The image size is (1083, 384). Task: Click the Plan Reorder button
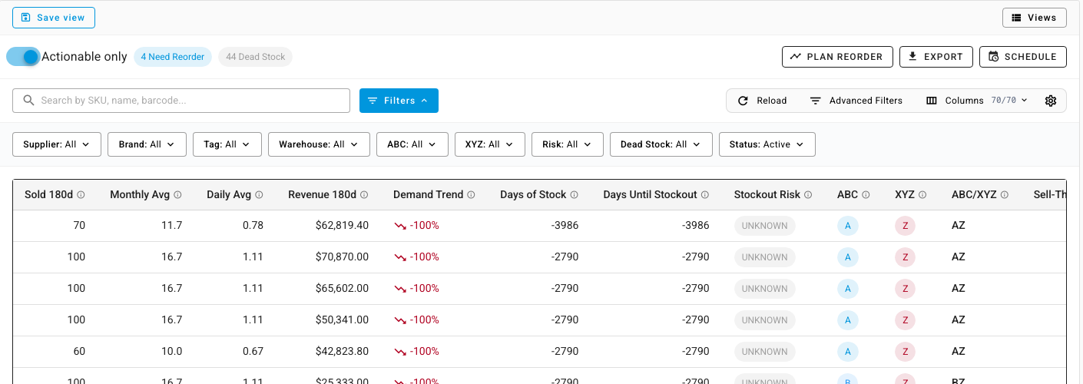click(x=837, y=57)
